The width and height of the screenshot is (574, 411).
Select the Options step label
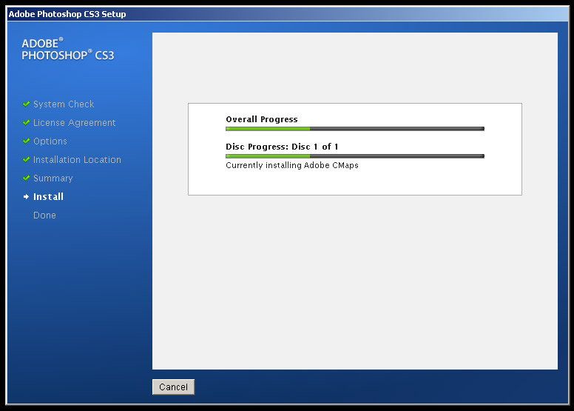[50, 141]
